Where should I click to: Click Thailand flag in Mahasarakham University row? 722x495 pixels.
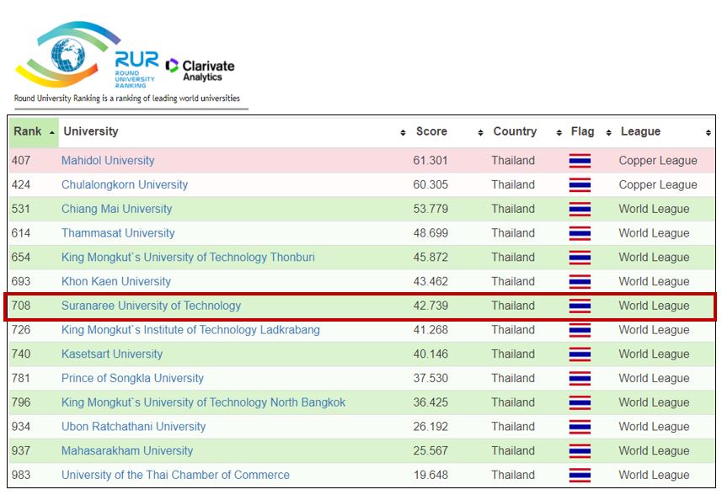(x=580, y=451)
